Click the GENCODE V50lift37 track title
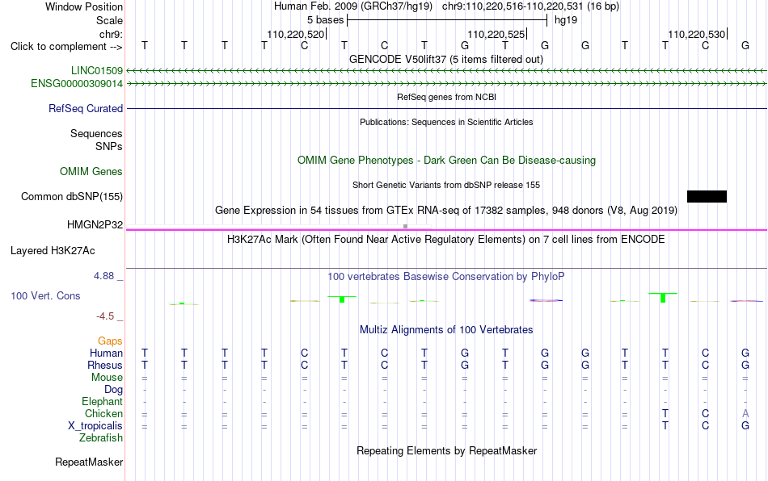768x481 pixels. point(446,59)
